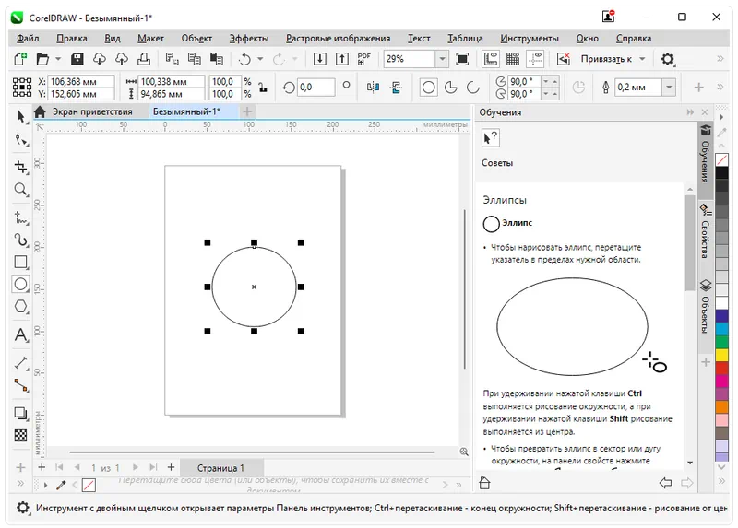Pick the Crop tool
This screenshot has width=738, height=528.
click(20, 167)
